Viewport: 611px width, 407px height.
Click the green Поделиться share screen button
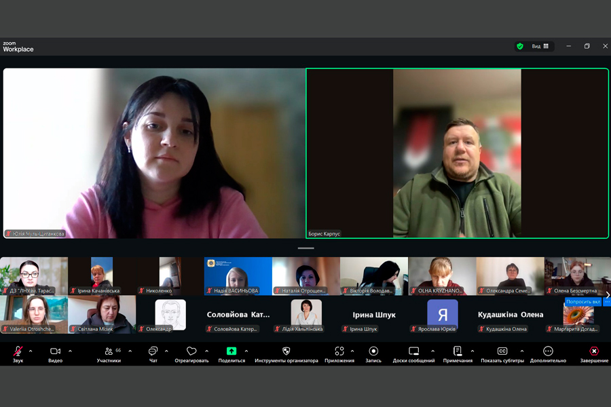pos(232,354)
